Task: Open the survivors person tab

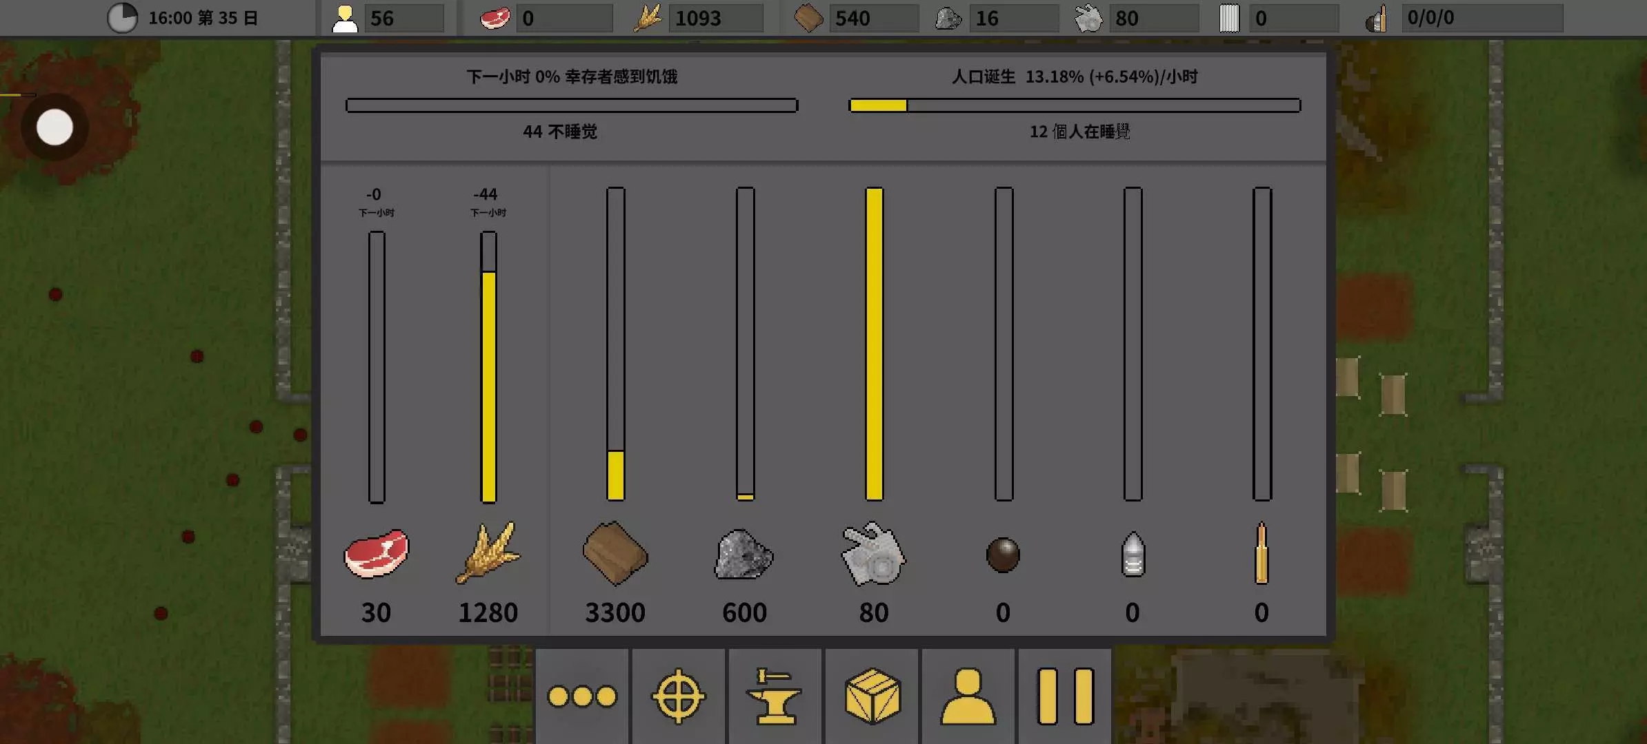Action: pos(968,696)
